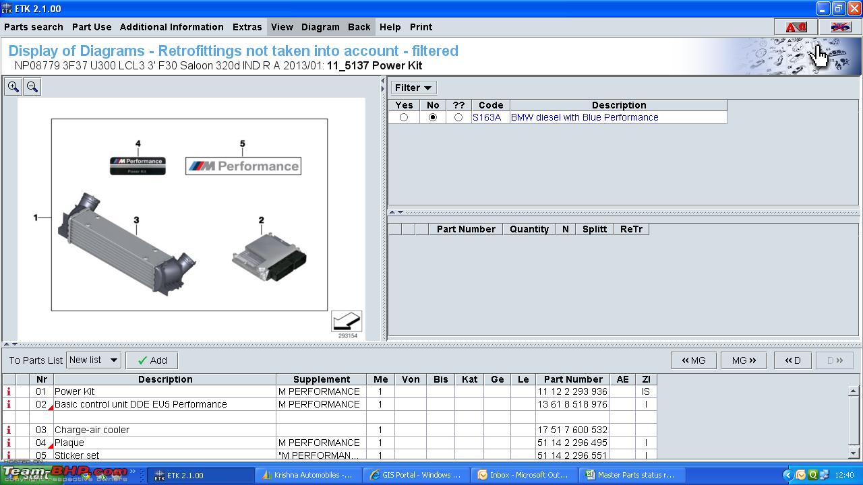Select the Charge-air cooler description cell
This screenshot has height=485, width=863.
point(165,430)
